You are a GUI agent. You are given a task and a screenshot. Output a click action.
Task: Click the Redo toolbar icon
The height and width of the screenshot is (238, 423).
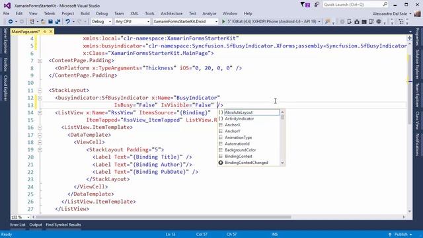tap(79, 21)
